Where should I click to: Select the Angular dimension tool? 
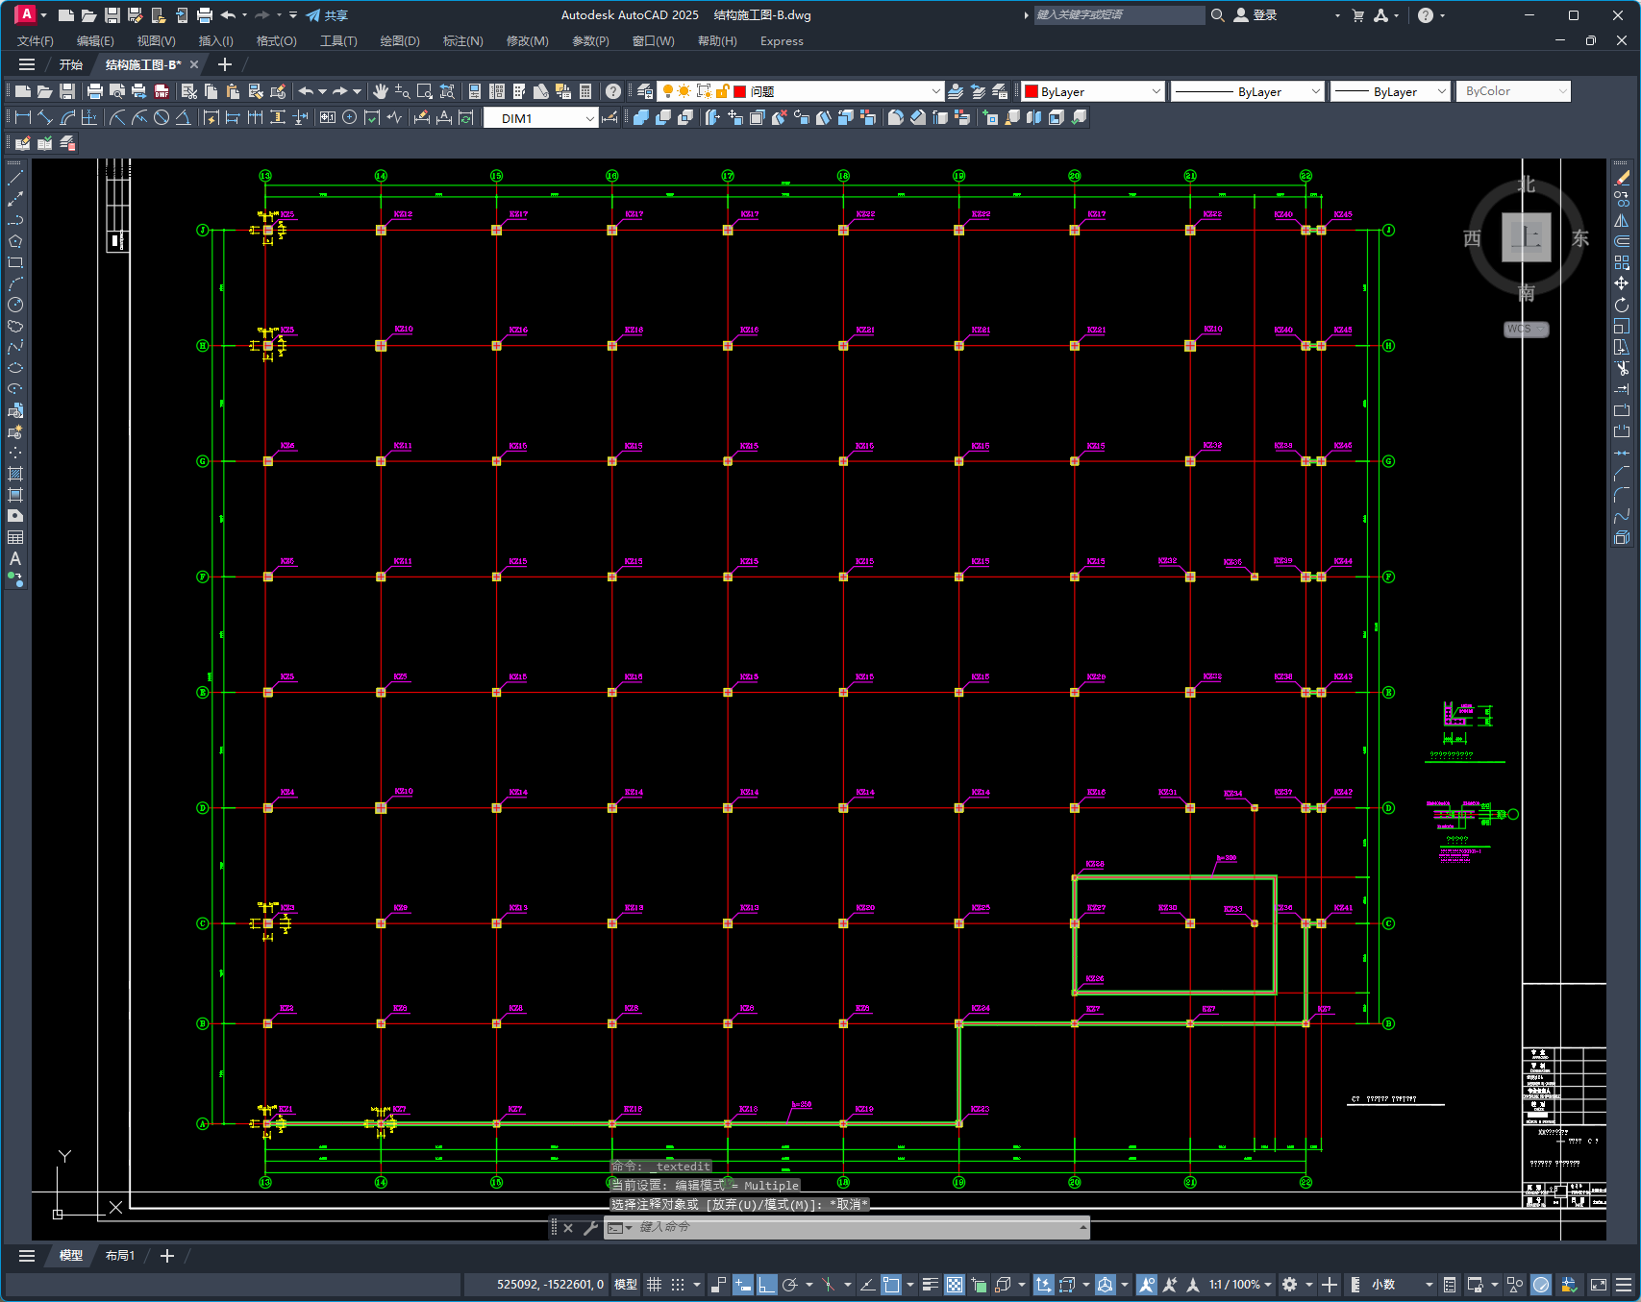tap(183, 117)
